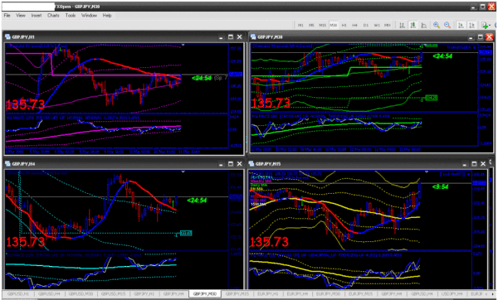Switch chart style to bar chart

coord(402,25)
